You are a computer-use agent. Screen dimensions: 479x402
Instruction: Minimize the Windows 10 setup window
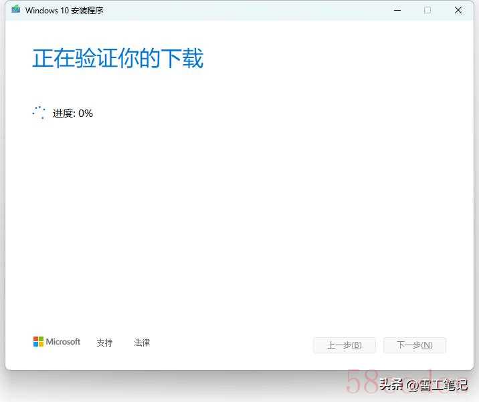click(x=397, y=10)
